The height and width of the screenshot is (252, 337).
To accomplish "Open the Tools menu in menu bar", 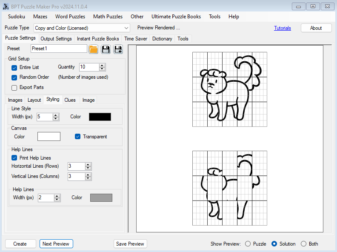I will 214,17.
